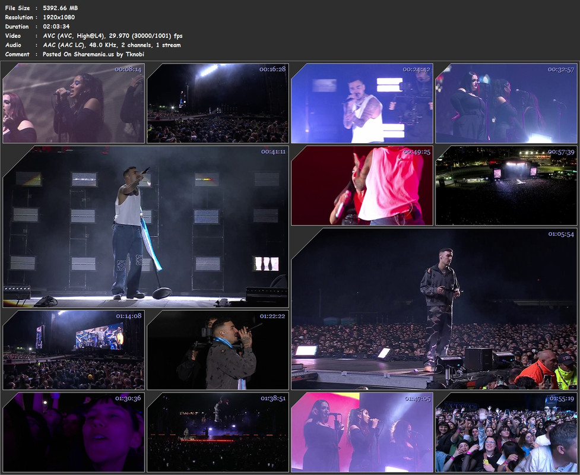Select the purple-lit fan close-up at 01:30:36
580x475 pixels.
[74, 432]
